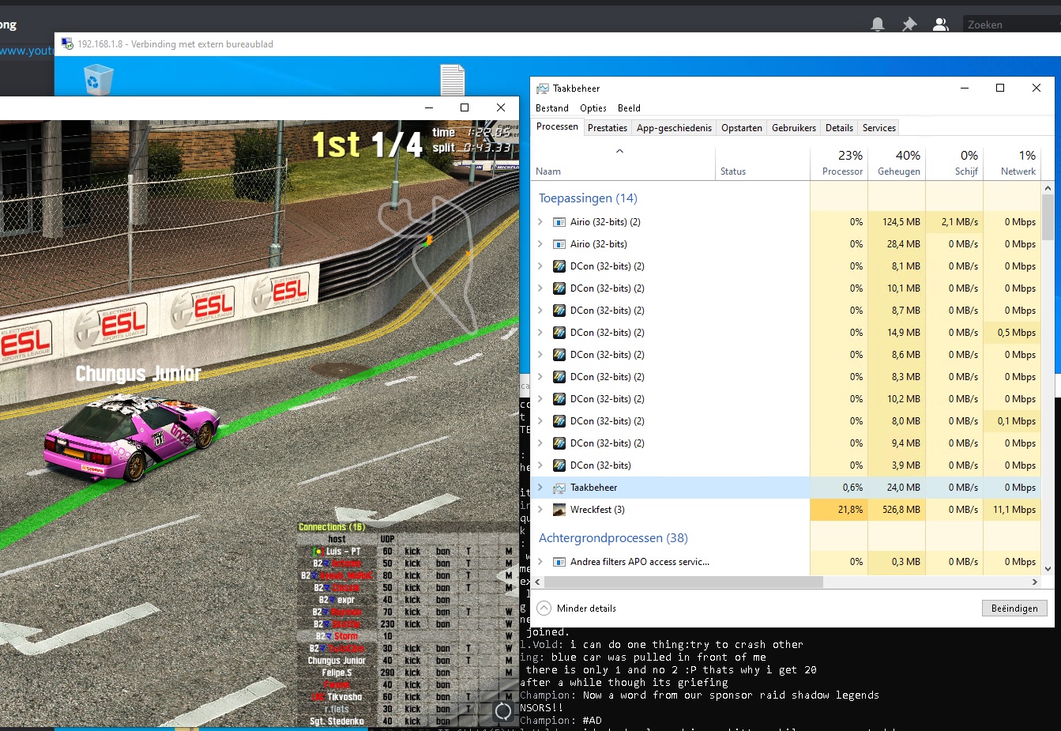Expand the Wreckfest (3) process group
This screenshot has width=1061, height=731.
coord(540,510)
